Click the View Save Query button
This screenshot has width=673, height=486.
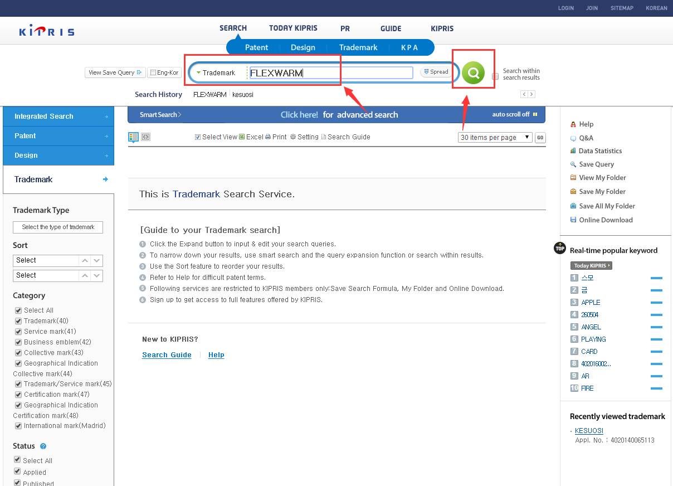(115, 72)
